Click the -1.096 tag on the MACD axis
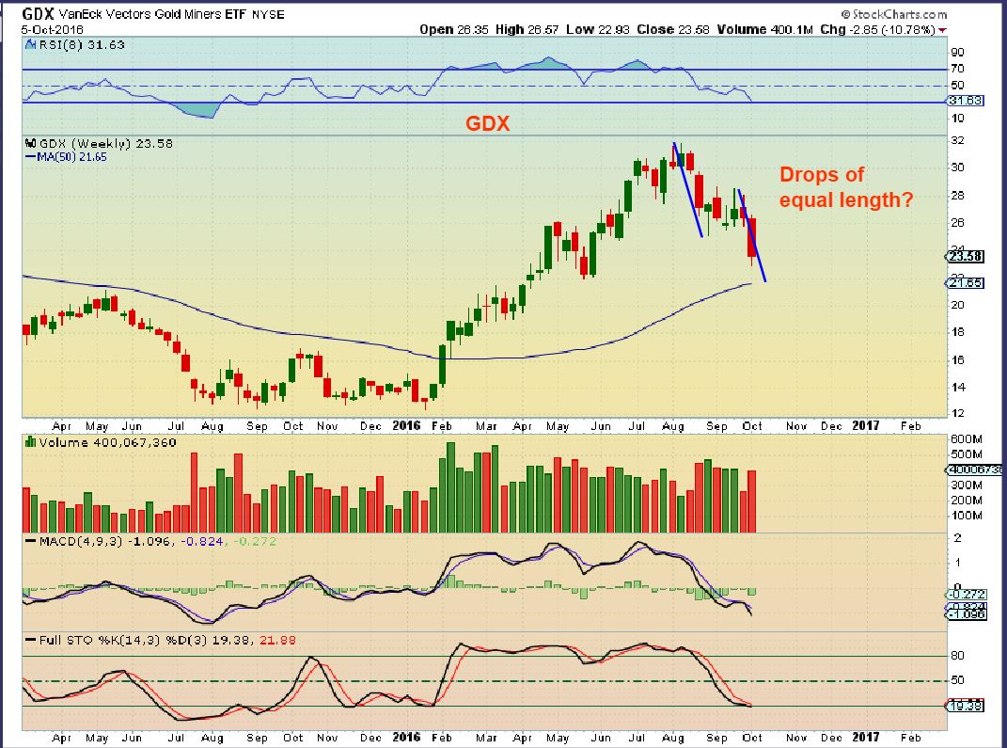The height and width of the screenshot is (748, 1007). (966, 613)
